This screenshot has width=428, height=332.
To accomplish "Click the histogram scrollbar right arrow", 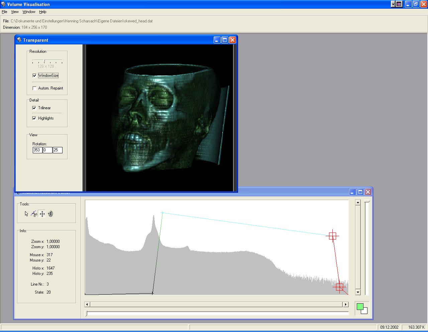I will click(x=346, y=304).
